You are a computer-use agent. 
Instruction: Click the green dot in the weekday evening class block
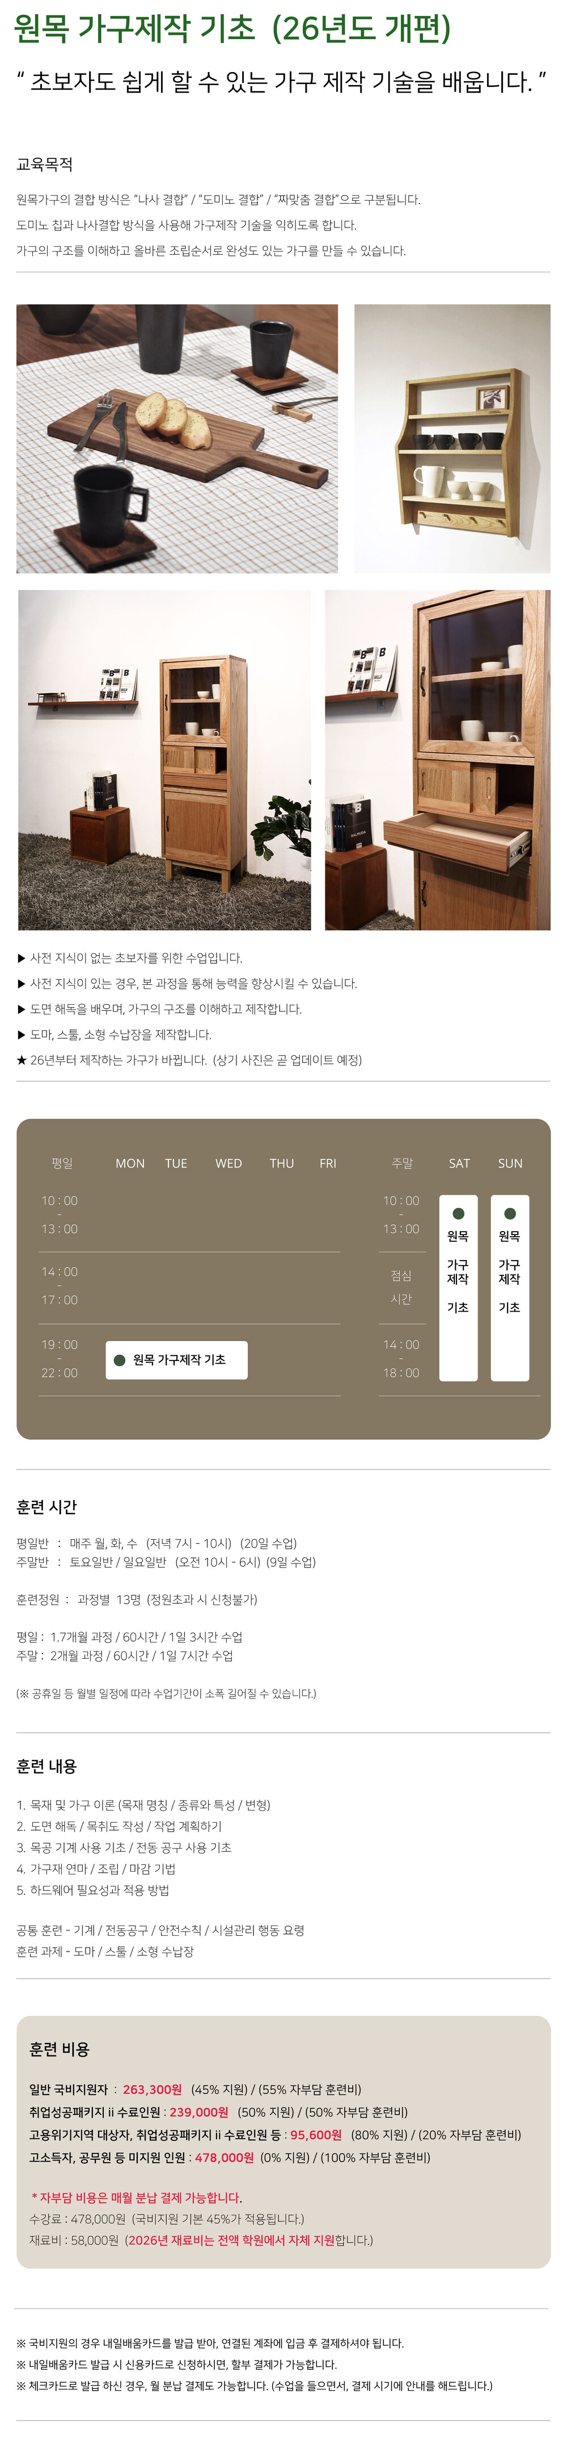click(120, 1359)
